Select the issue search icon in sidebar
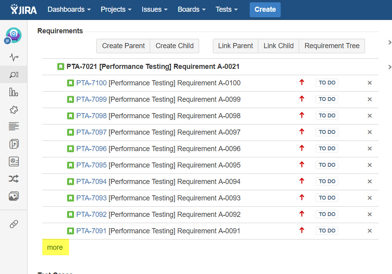This screenshot has width=392, height=274. tap(14, 75)
